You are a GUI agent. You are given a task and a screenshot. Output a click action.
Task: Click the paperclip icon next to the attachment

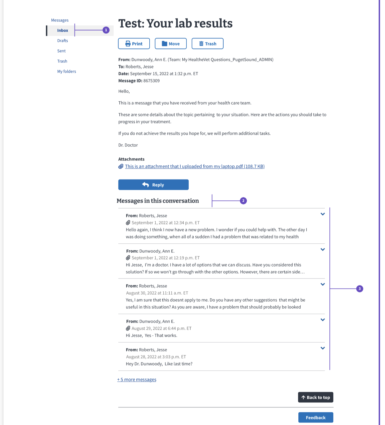120,166
